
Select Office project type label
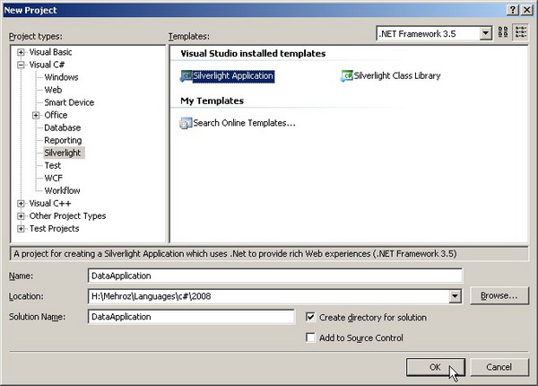click(56, 115)
